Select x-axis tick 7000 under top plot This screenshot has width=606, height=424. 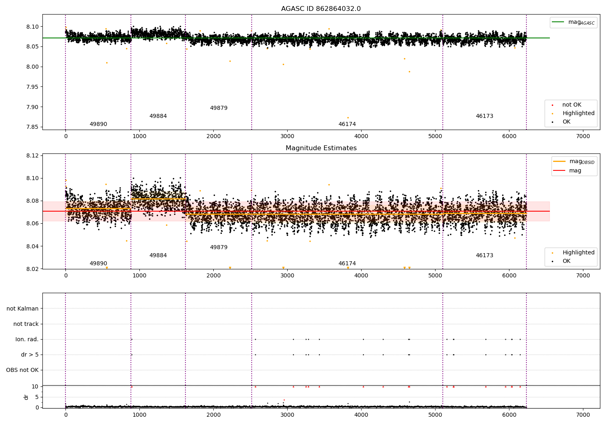point(583,136)
